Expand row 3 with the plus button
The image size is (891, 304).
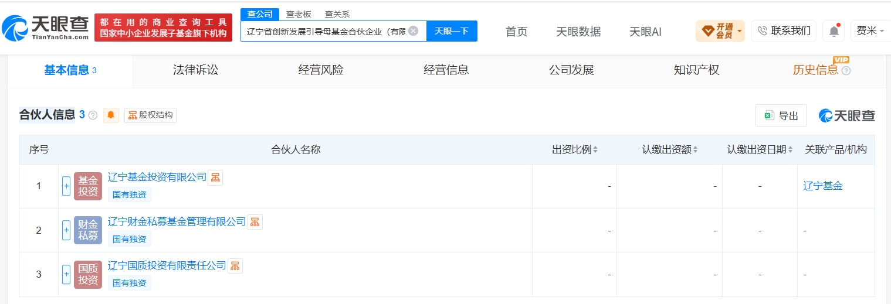pyautogui.click(x=66, y=274)
